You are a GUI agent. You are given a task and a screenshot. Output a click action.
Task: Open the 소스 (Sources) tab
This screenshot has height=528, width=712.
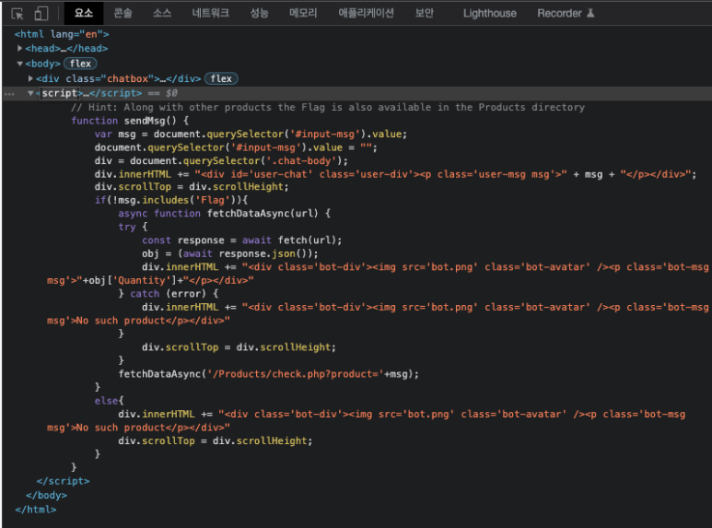click(162, 13)
